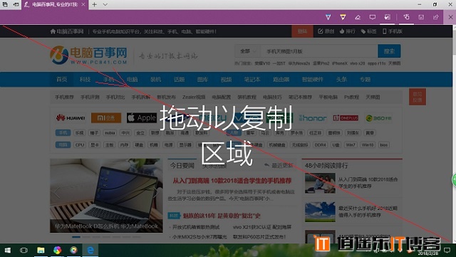456x257 pixels.
Task: Save the web note
Action: [x=421, y=17]
